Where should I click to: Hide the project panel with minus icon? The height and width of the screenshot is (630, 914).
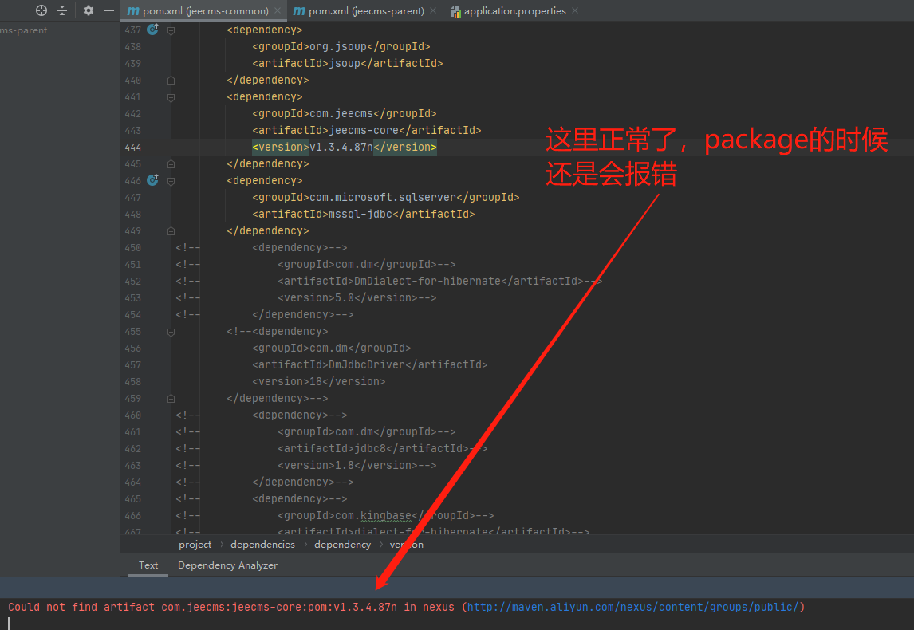109,10
